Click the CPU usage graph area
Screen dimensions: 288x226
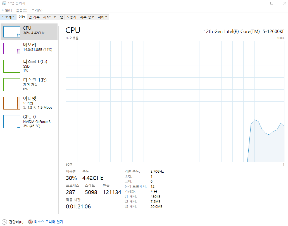(175, 102)
